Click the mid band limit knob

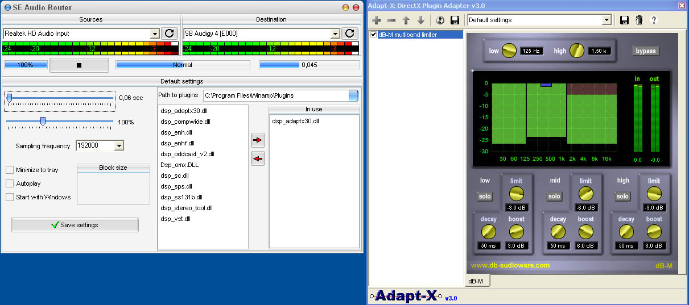(x=585, y=194)
